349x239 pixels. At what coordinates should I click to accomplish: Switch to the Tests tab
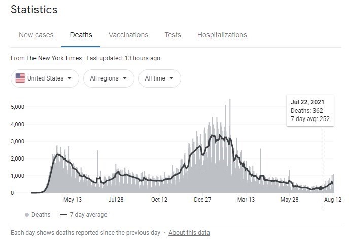[x=172, y=35]
